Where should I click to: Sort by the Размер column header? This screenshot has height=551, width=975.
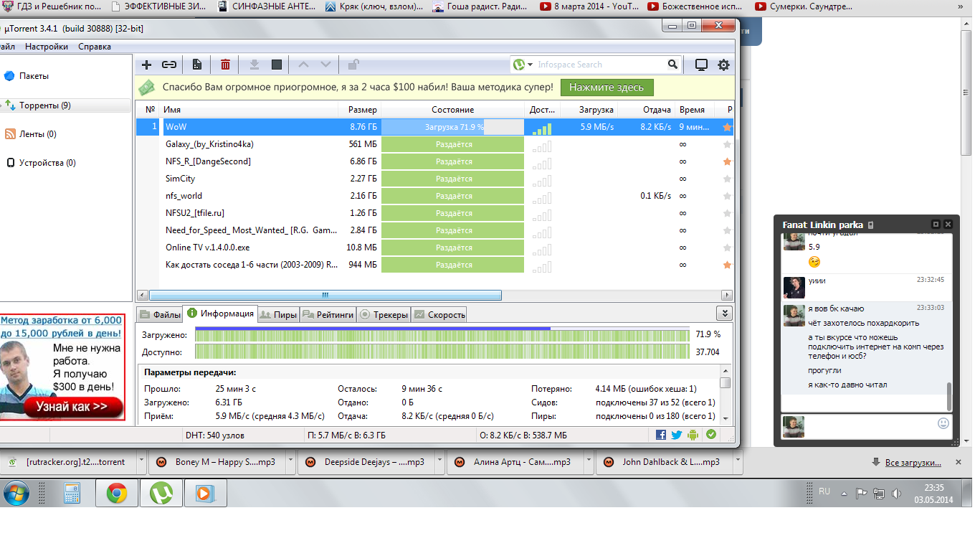coord(359,110)
